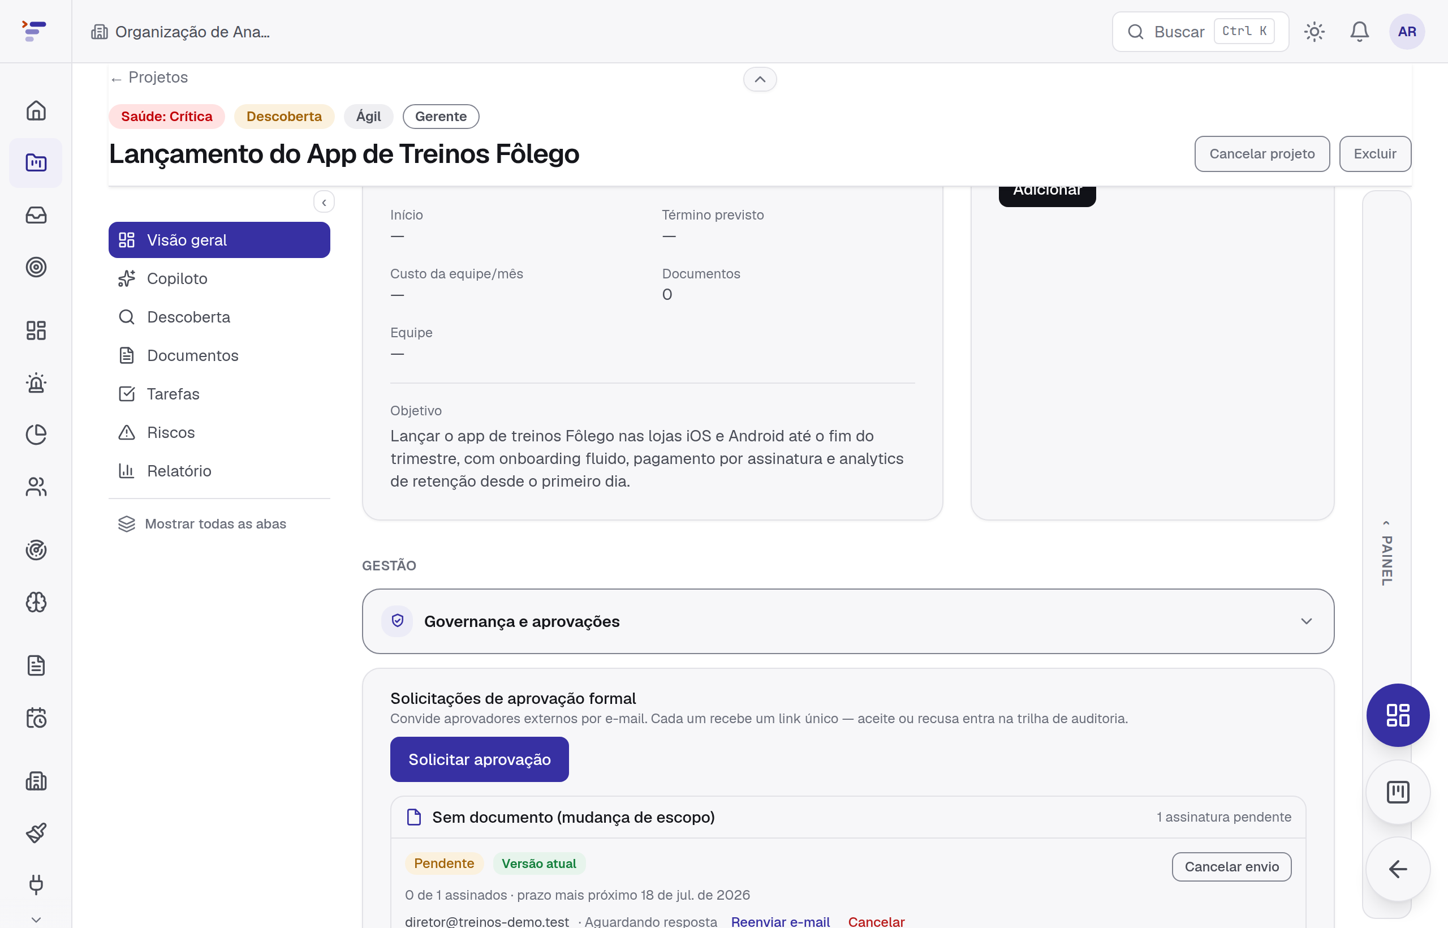Select the Visão geral tab
The height and width of the screenshot is (928, 1448).
(219, 240)
